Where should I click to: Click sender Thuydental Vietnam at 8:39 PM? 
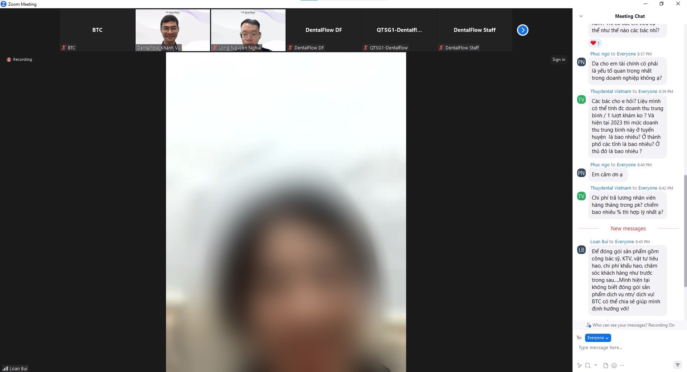tap(610, 92)
